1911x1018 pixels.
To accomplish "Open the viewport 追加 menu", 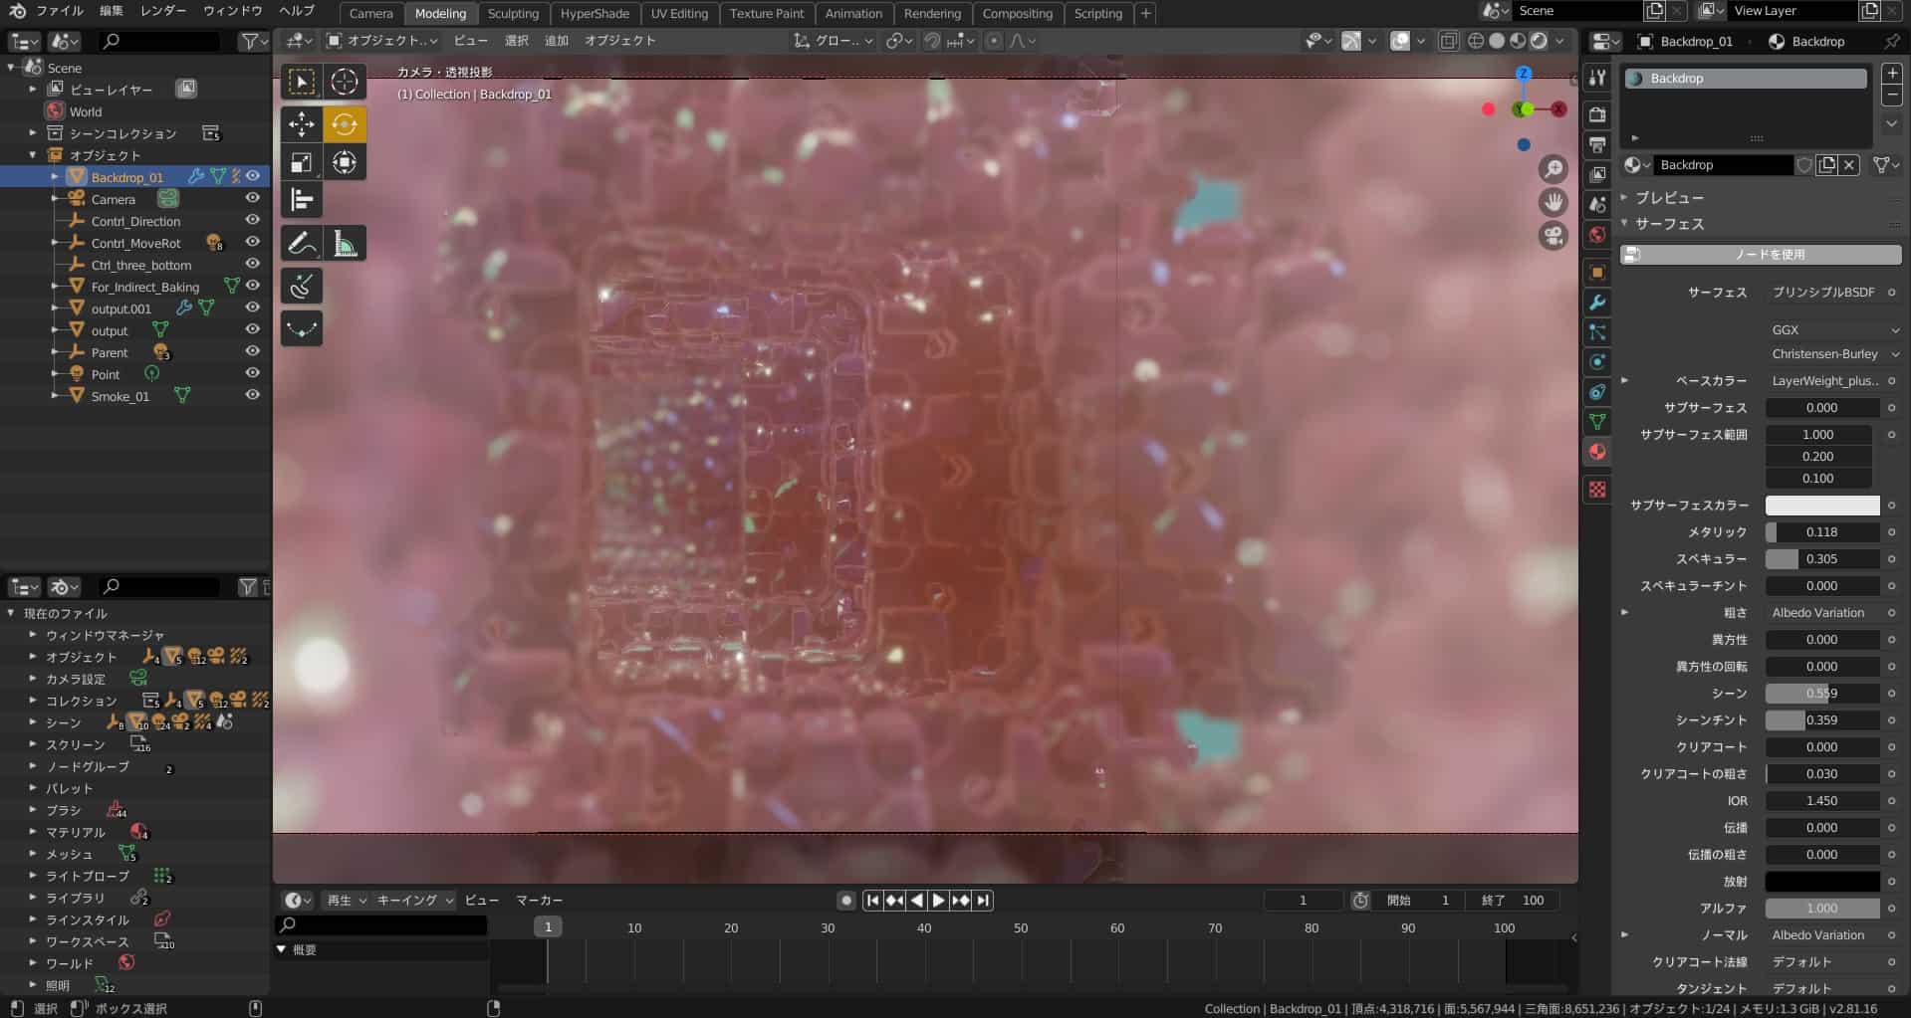I will pos(557,41).
